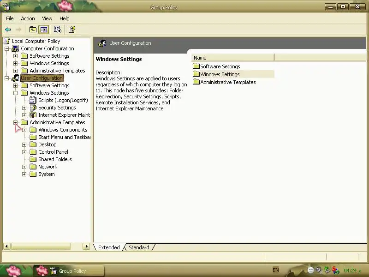The height and width of the screenshot is (277, 369).
Task: Expand the Desktop node
Action: pos(24,145)
